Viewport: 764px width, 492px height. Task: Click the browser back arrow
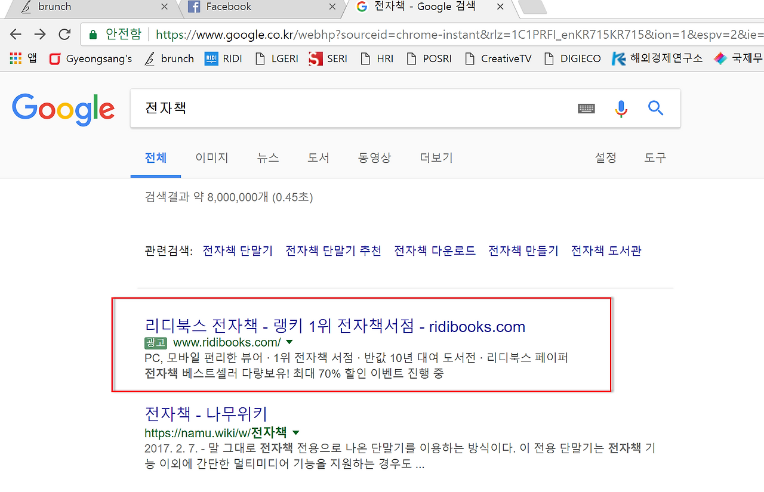(x=16, y=34)
